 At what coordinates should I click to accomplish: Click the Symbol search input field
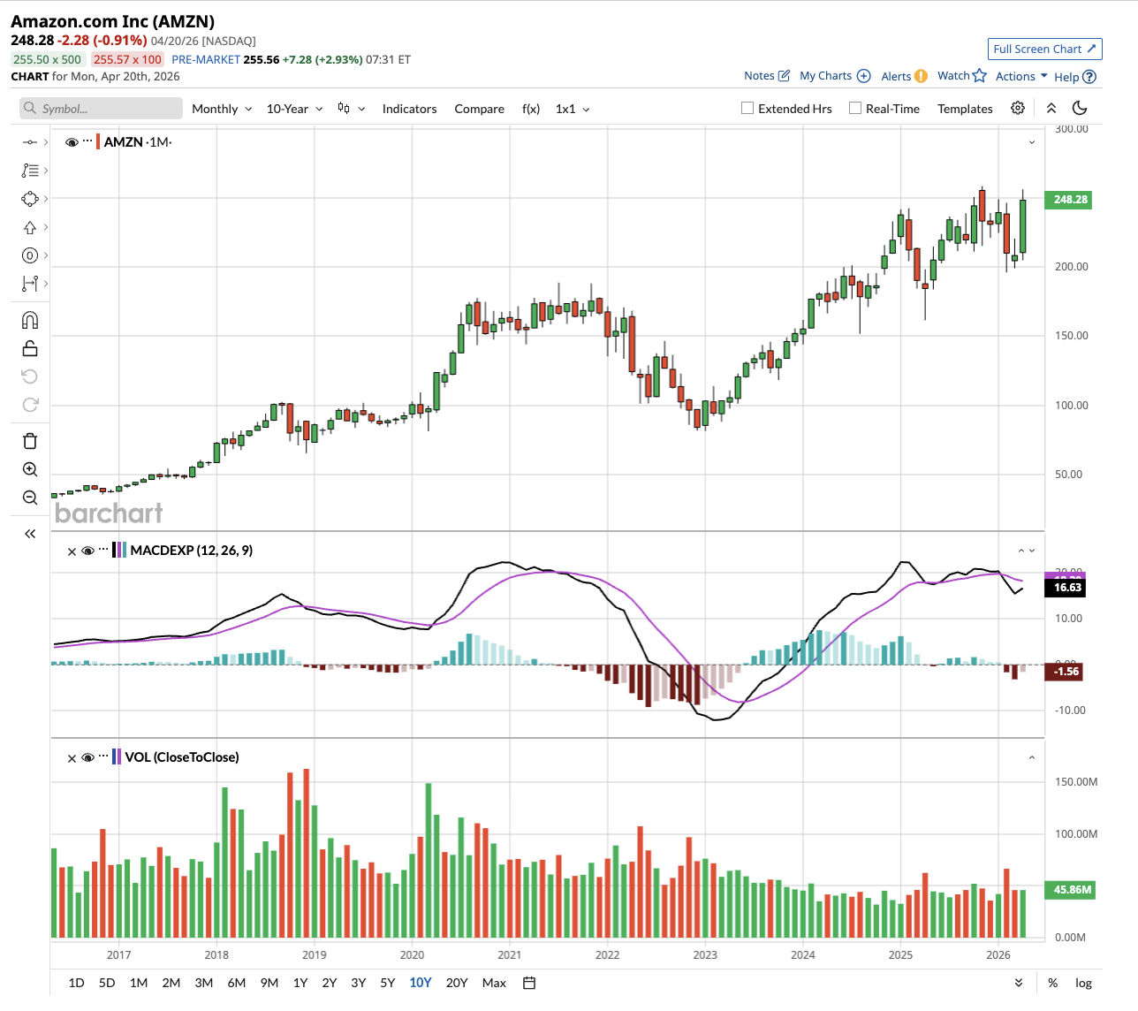pos(101,109)
